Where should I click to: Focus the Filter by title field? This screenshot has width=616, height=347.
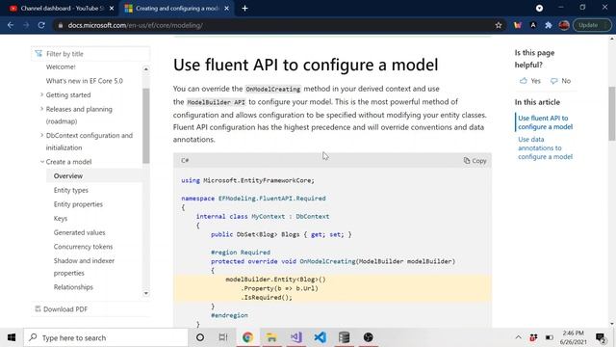pyautogui.click(x=90, y=54)
